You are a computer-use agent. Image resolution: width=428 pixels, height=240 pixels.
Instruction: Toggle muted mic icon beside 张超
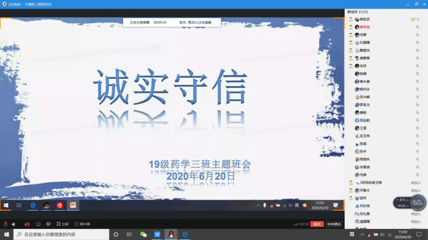coord(418,144)
